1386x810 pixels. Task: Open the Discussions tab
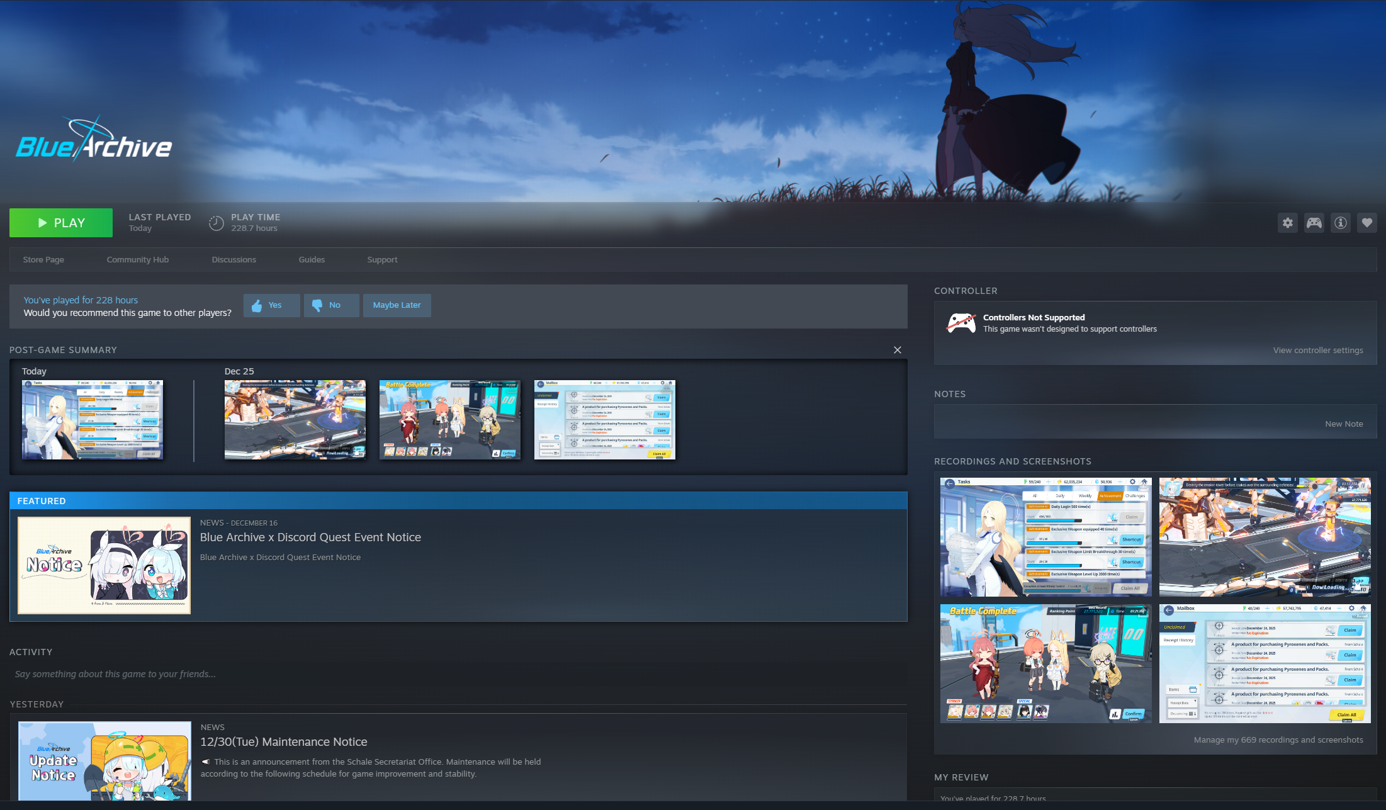(x=234, y=259)
